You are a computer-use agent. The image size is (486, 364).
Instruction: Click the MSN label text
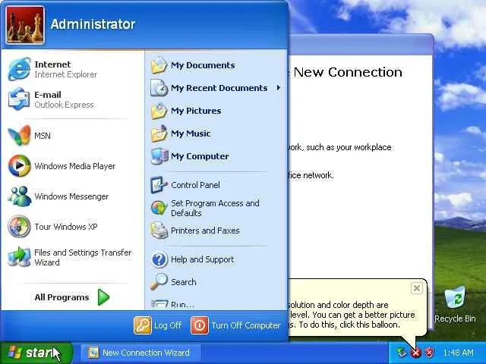pos(43,136)
